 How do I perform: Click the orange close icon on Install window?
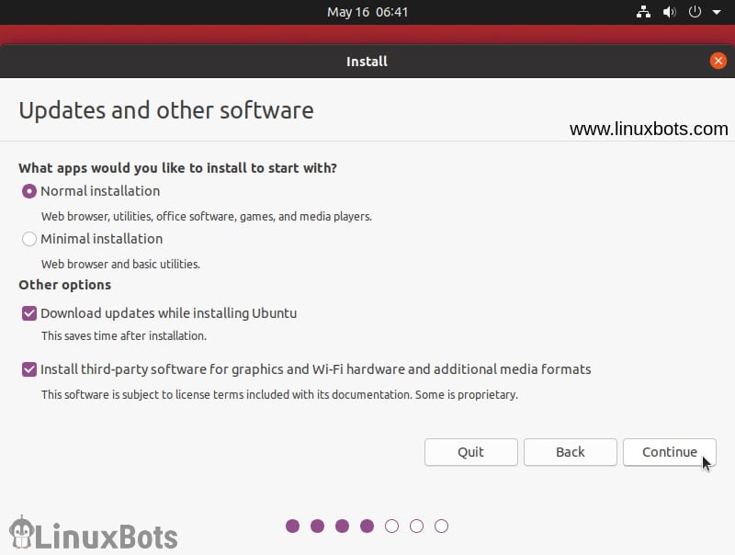tap(718, 61)
